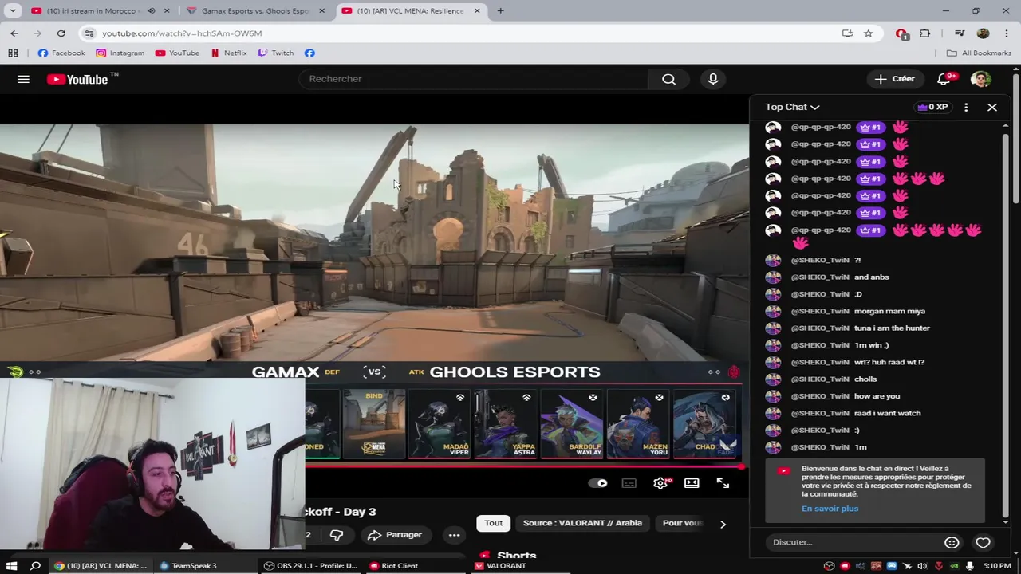1021x574 pixels.
Task: Open All Bookmarks folder
Action: (979, 53)
